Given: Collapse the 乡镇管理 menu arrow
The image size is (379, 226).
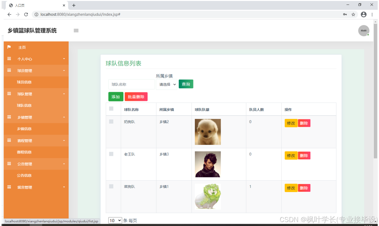Looking at the screenshot, I should click(64, 117).
